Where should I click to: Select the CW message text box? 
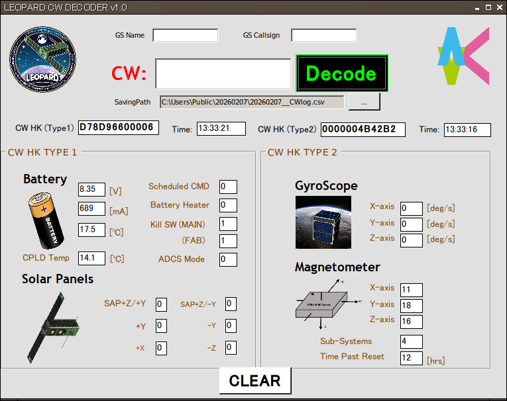click(223, 73)
